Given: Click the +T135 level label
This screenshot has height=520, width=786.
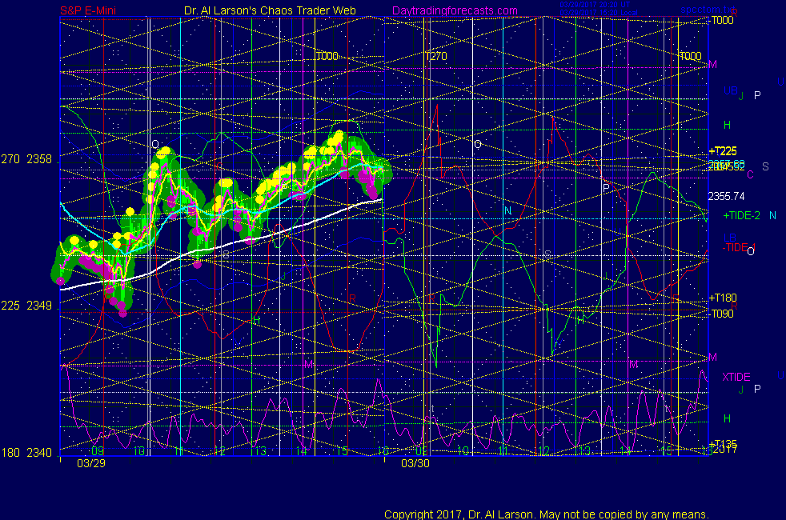Looking at the screenshot, I should [x=722, y=444].
